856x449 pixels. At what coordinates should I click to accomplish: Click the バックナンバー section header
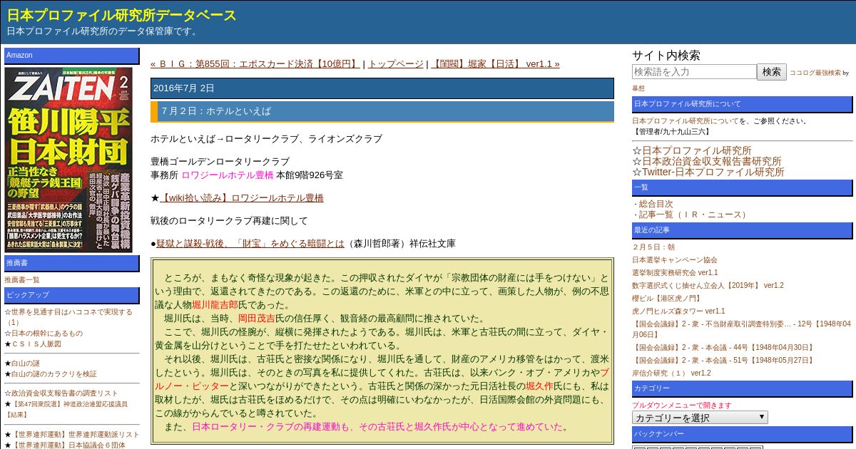[742, 434]
